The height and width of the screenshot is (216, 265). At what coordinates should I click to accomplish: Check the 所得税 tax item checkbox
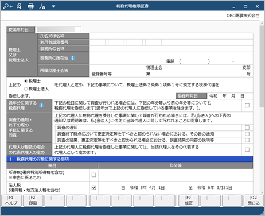tap(93, 175)
